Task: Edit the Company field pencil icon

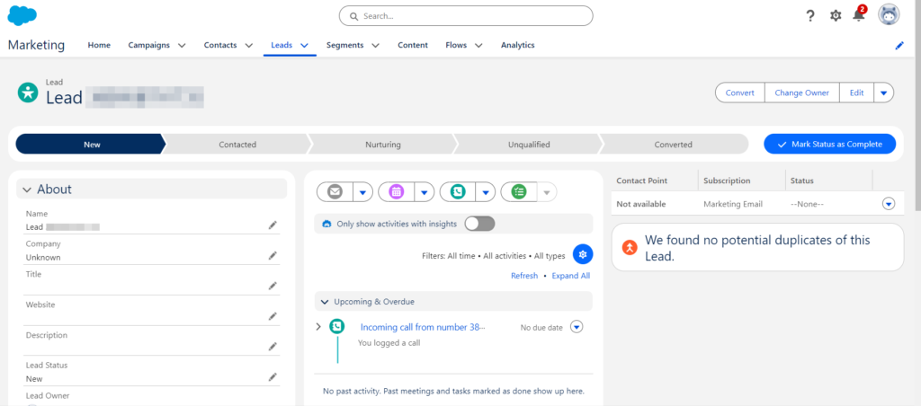Action: click(273, 256)
